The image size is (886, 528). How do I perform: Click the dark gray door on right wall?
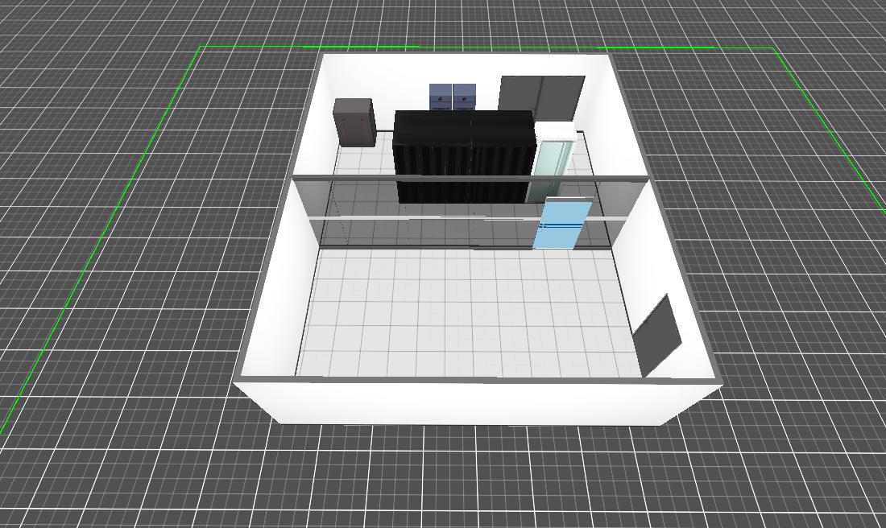click(657, 334)
